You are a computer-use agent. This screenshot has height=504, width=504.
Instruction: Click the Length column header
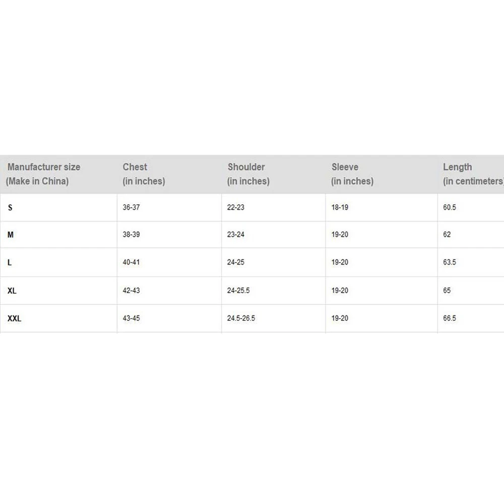[x=472, y=174]
